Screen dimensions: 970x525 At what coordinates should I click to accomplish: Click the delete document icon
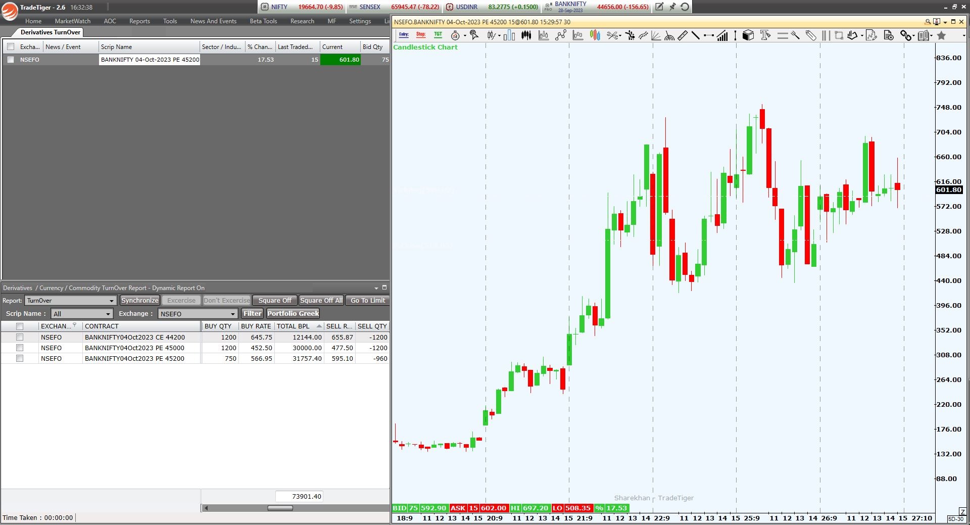(x=889, y=35)
